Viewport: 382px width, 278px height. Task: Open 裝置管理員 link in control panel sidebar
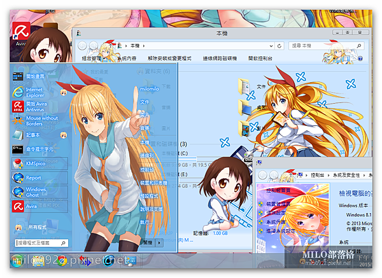[278, 204]
